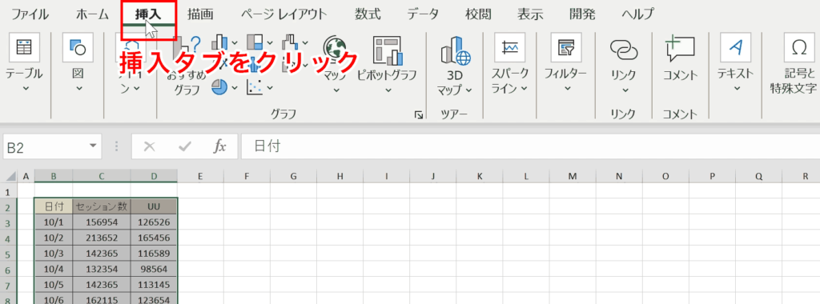Expand the Name Box dropdown arrow

93,146
